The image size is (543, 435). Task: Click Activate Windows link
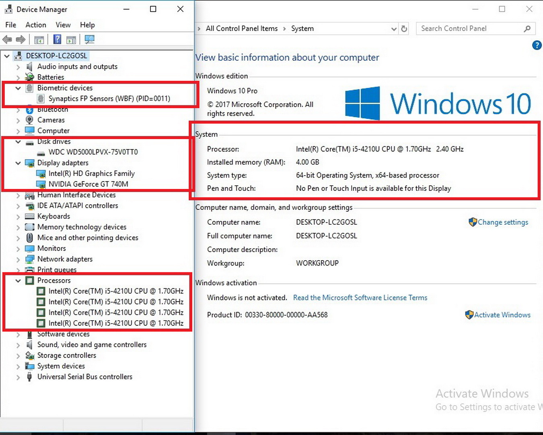[x=502, y=315]
